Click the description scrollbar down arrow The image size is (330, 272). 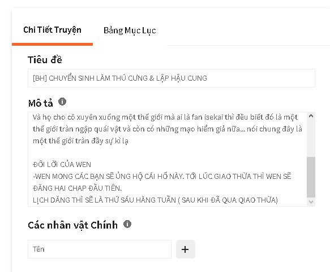pos(311,202)
